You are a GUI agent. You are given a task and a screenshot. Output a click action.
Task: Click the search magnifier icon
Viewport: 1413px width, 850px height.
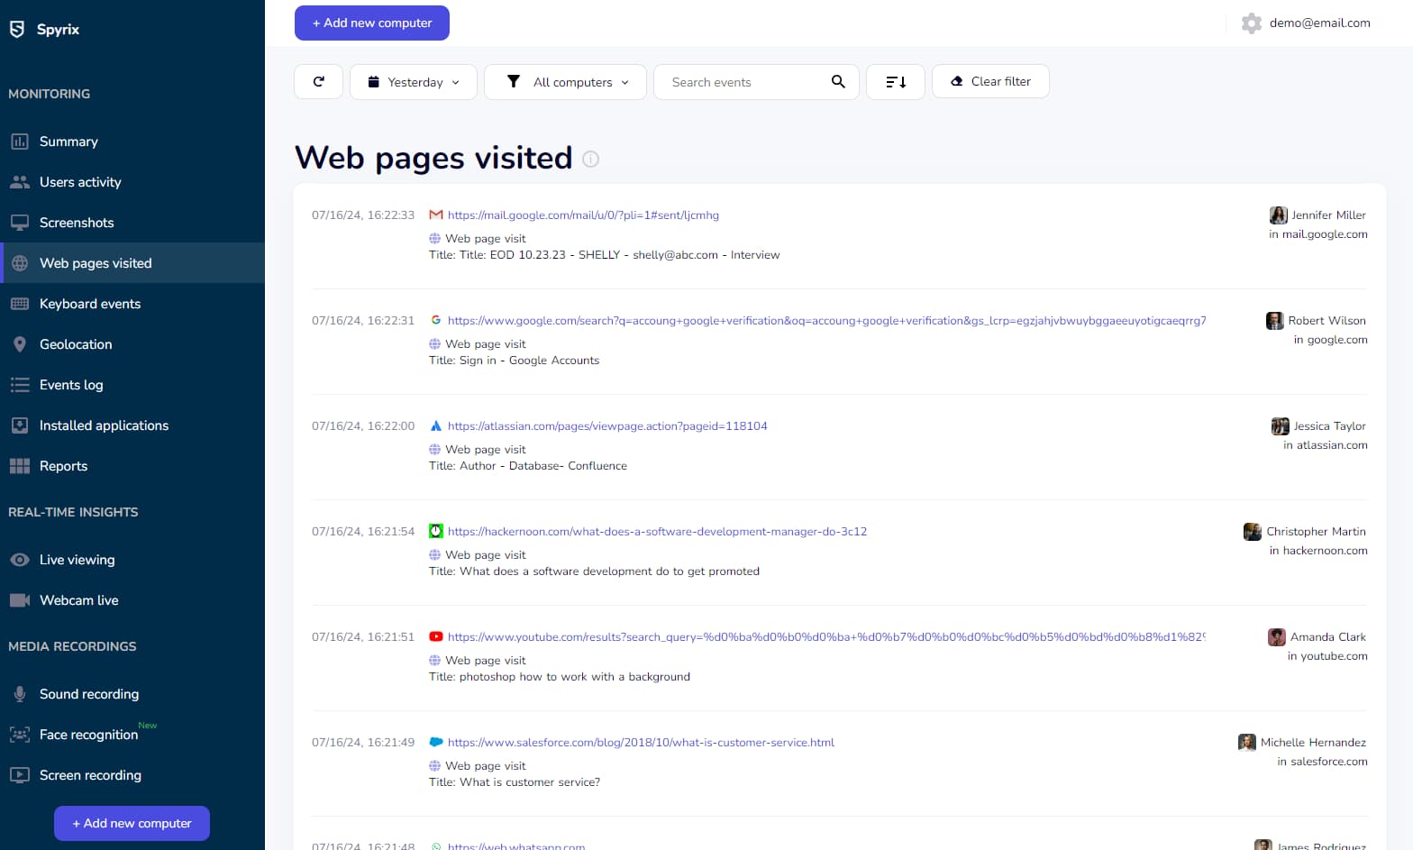[x=838, y=82]
